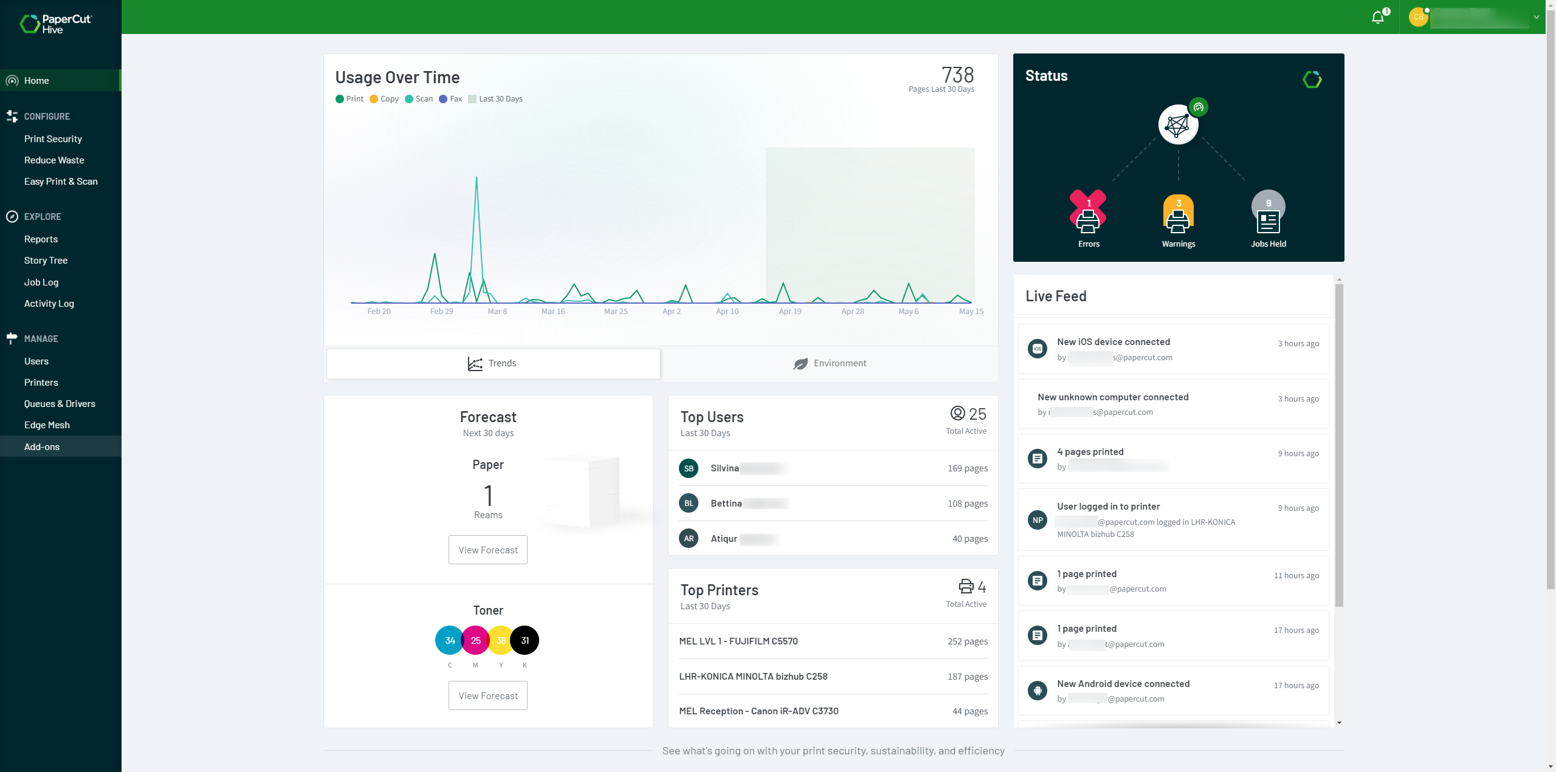The height and width of the screenshot is (772, 1556).
Task: Open the Jobs Held status icon
Action: pos(1268,215)
